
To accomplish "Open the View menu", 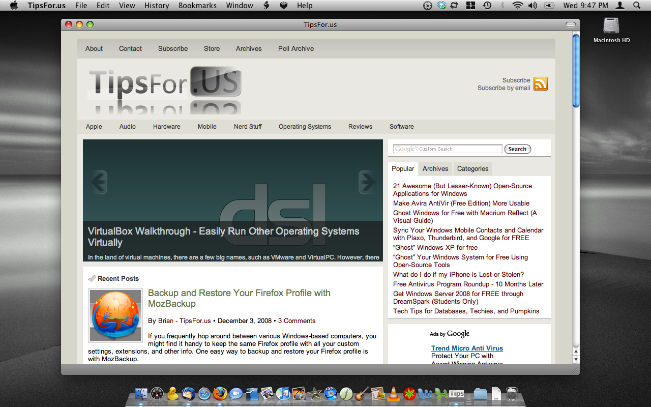I will [127, 6].
